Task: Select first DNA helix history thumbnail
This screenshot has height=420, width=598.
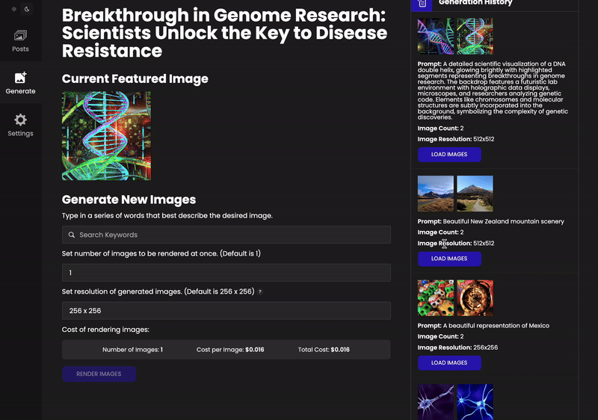Action: pyautogui.click(x=436, y=36)
